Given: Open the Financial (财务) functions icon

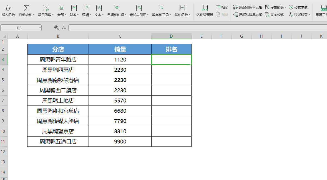Looking at the screenshot, I should pyautogui.click(x=74, y=8).
